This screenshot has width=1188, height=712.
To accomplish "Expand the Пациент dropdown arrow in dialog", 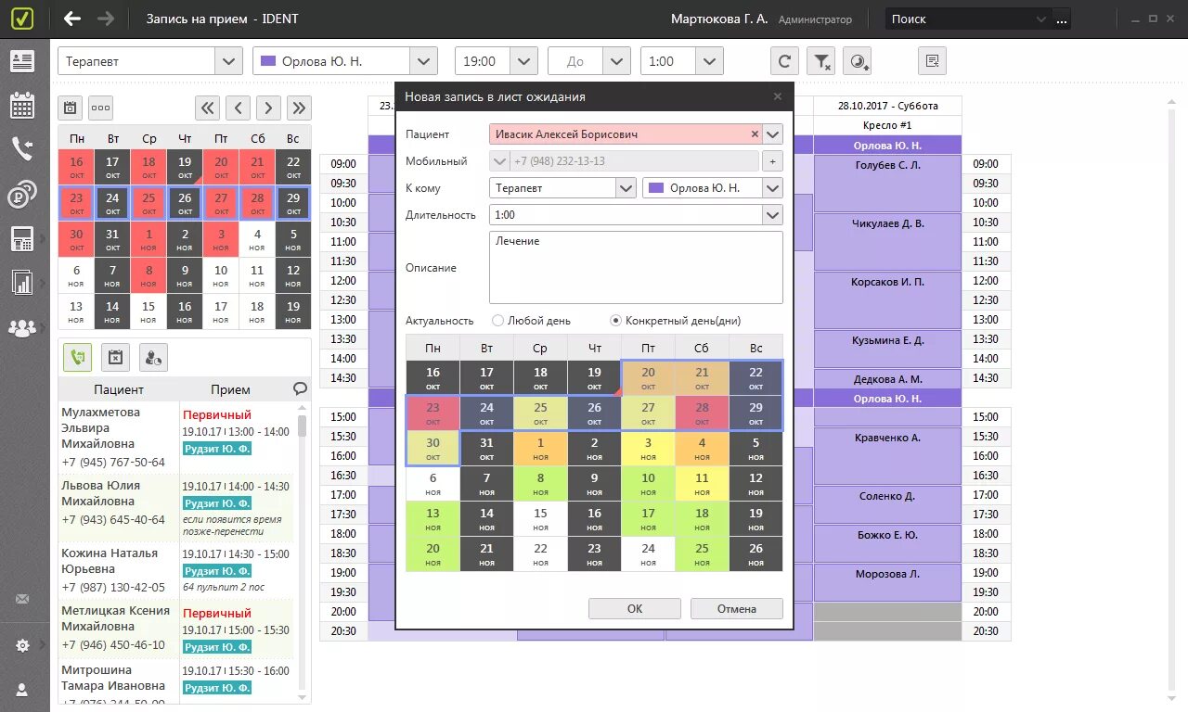I will click(772, 134).
